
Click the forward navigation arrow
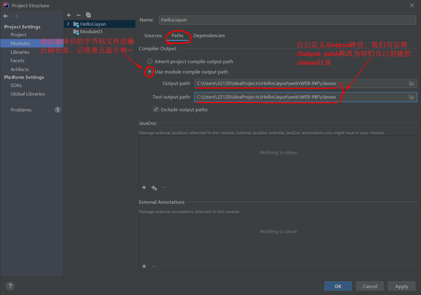click(x=16, y=16)
